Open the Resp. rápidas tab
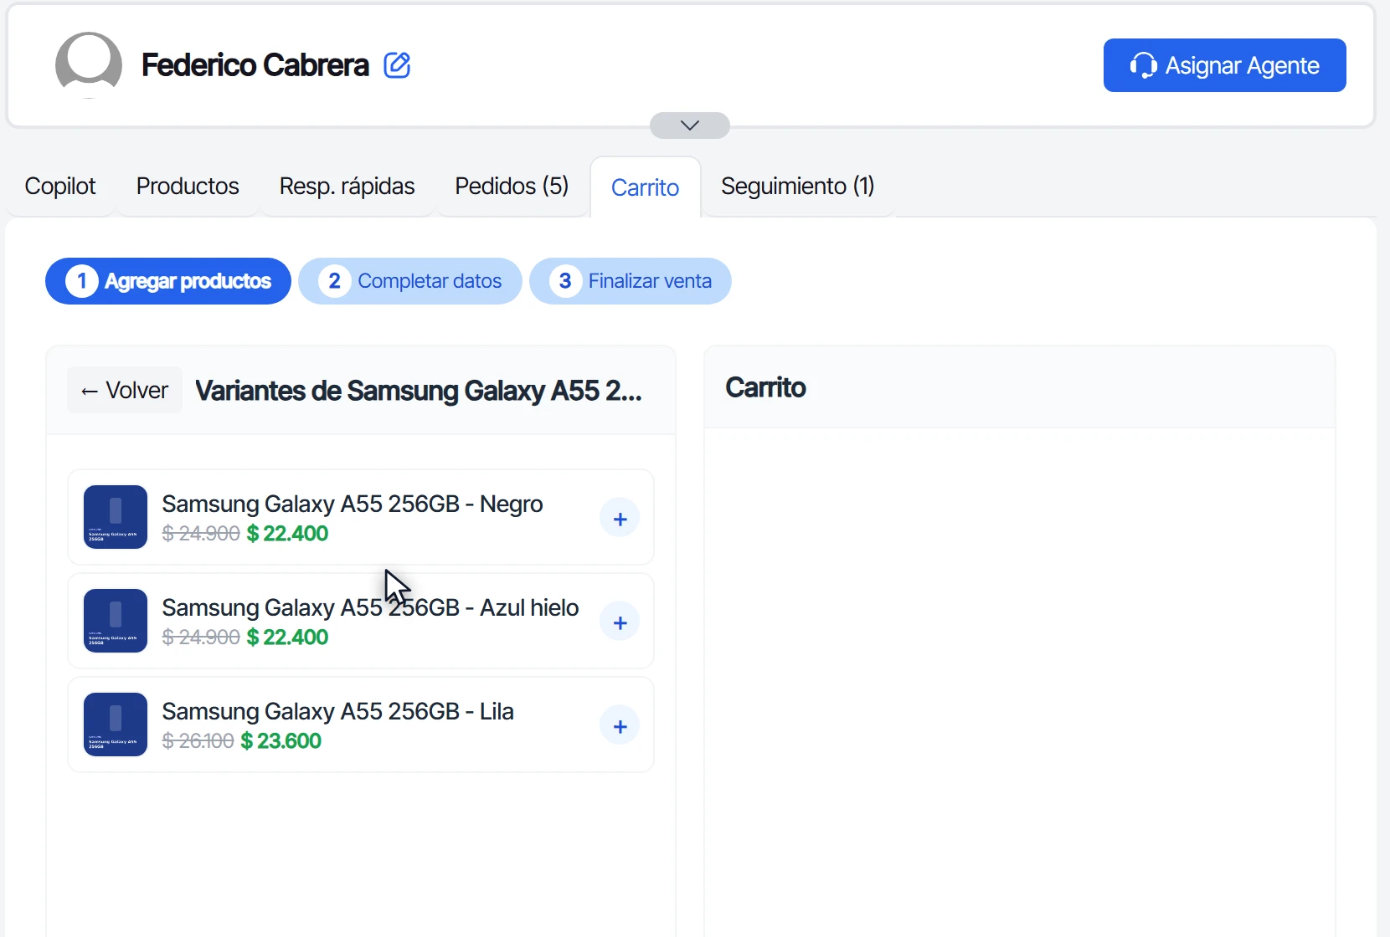 click(x=347, y=186)
